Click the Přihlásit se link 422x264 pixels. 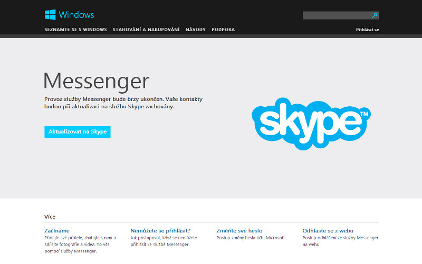pos(367,29)
